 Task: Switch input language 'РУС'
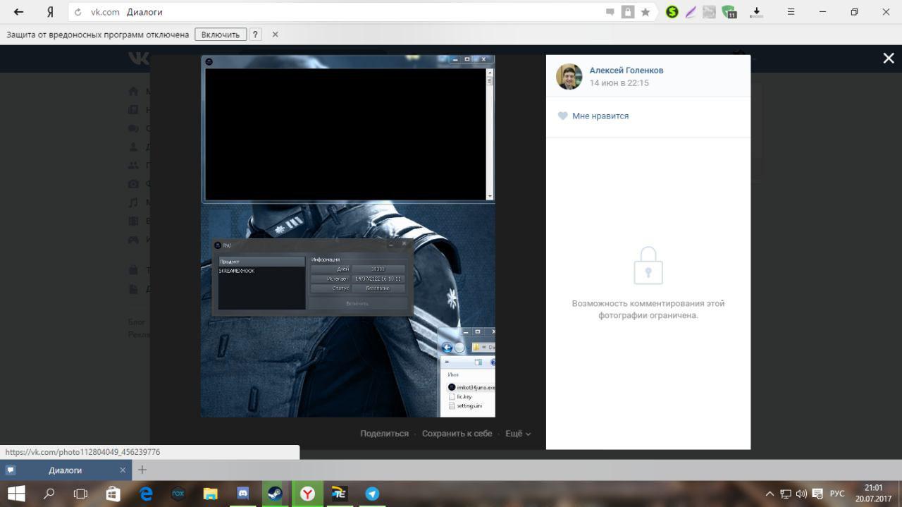pyautogui.click(x=837, y=494)
